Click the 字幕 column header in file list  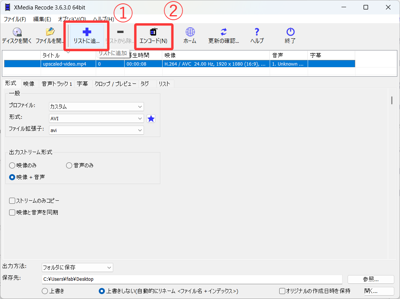click(331, 55)
